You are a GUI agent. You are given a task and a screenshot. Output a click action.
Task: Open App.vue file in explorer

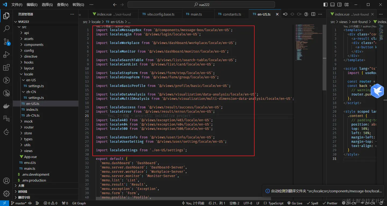[x=46, y=157]
